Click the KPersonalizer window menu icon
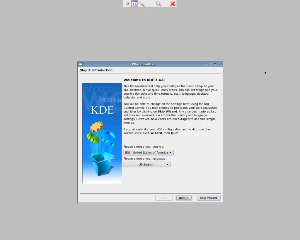300x240 pixels. pyautogui.click(x=81, y=64)
